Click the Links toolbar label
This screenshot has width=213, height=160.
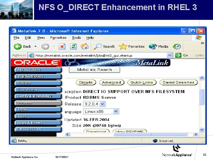click(x=200, y=55)
